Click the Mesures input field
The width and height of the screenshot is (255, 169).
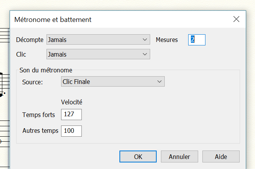[x=197, y=40]
